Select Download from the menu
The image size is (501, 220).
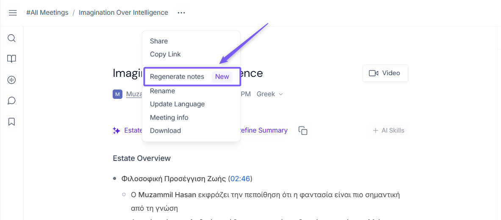click(165, 130)
